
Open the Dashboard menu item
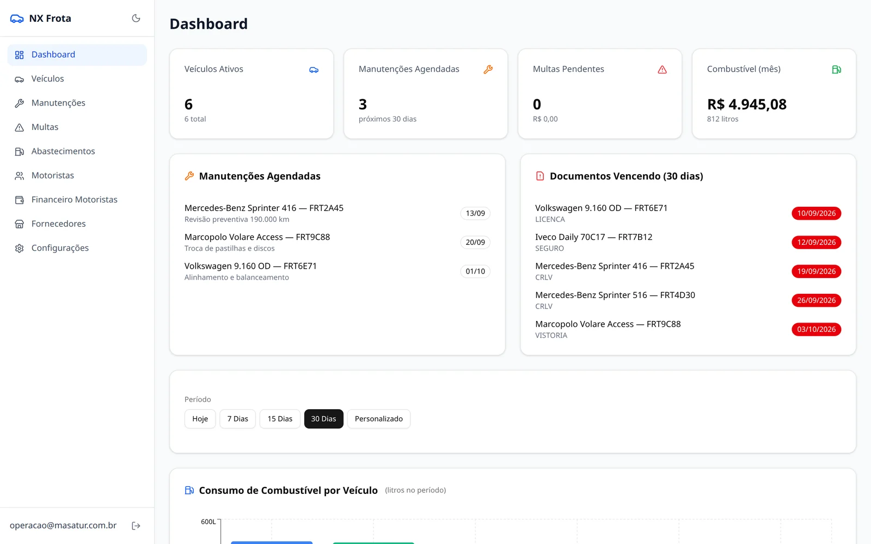[77, 55]
